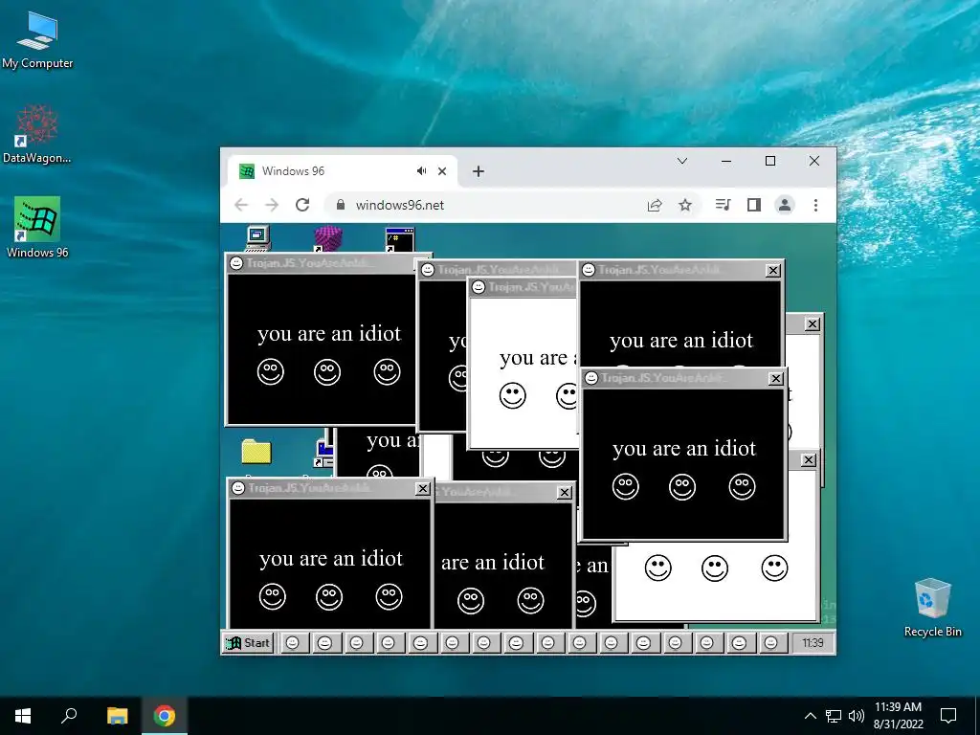This screenshot has height=735, width=980.
Task: Open the taskbar clock showing 11:39 AM
Action: coord(898,716)
